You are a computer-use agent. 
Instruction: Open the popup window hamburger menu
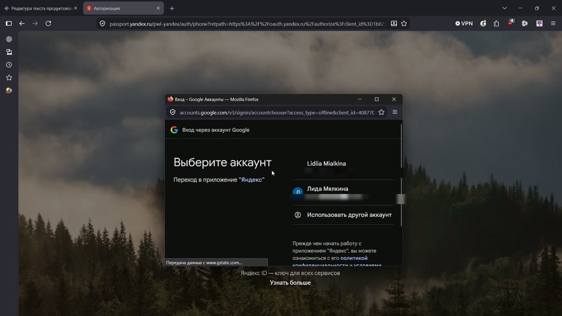pos(395,112)
